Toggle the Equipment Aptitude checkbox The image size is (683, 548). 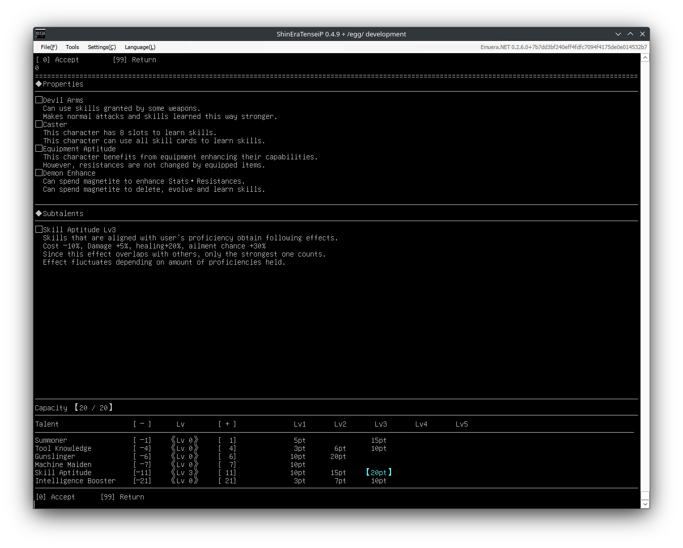[x=39, y=148]
